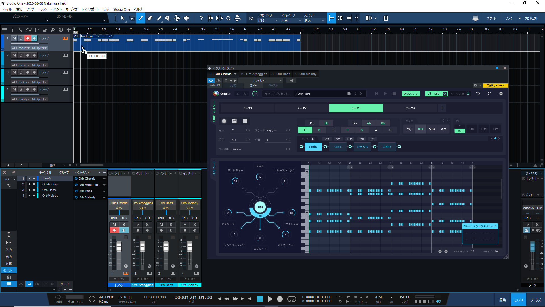Click ORB density knob 65
Image resolution: width=545 pixels, height=307 pixels.
tap(235, 181)
